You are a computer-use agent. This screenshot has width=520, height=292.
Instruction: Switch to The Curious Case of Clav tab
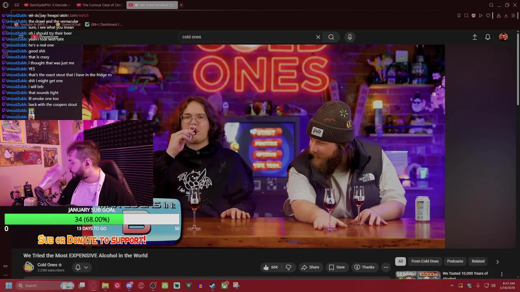tap(100, 5)
